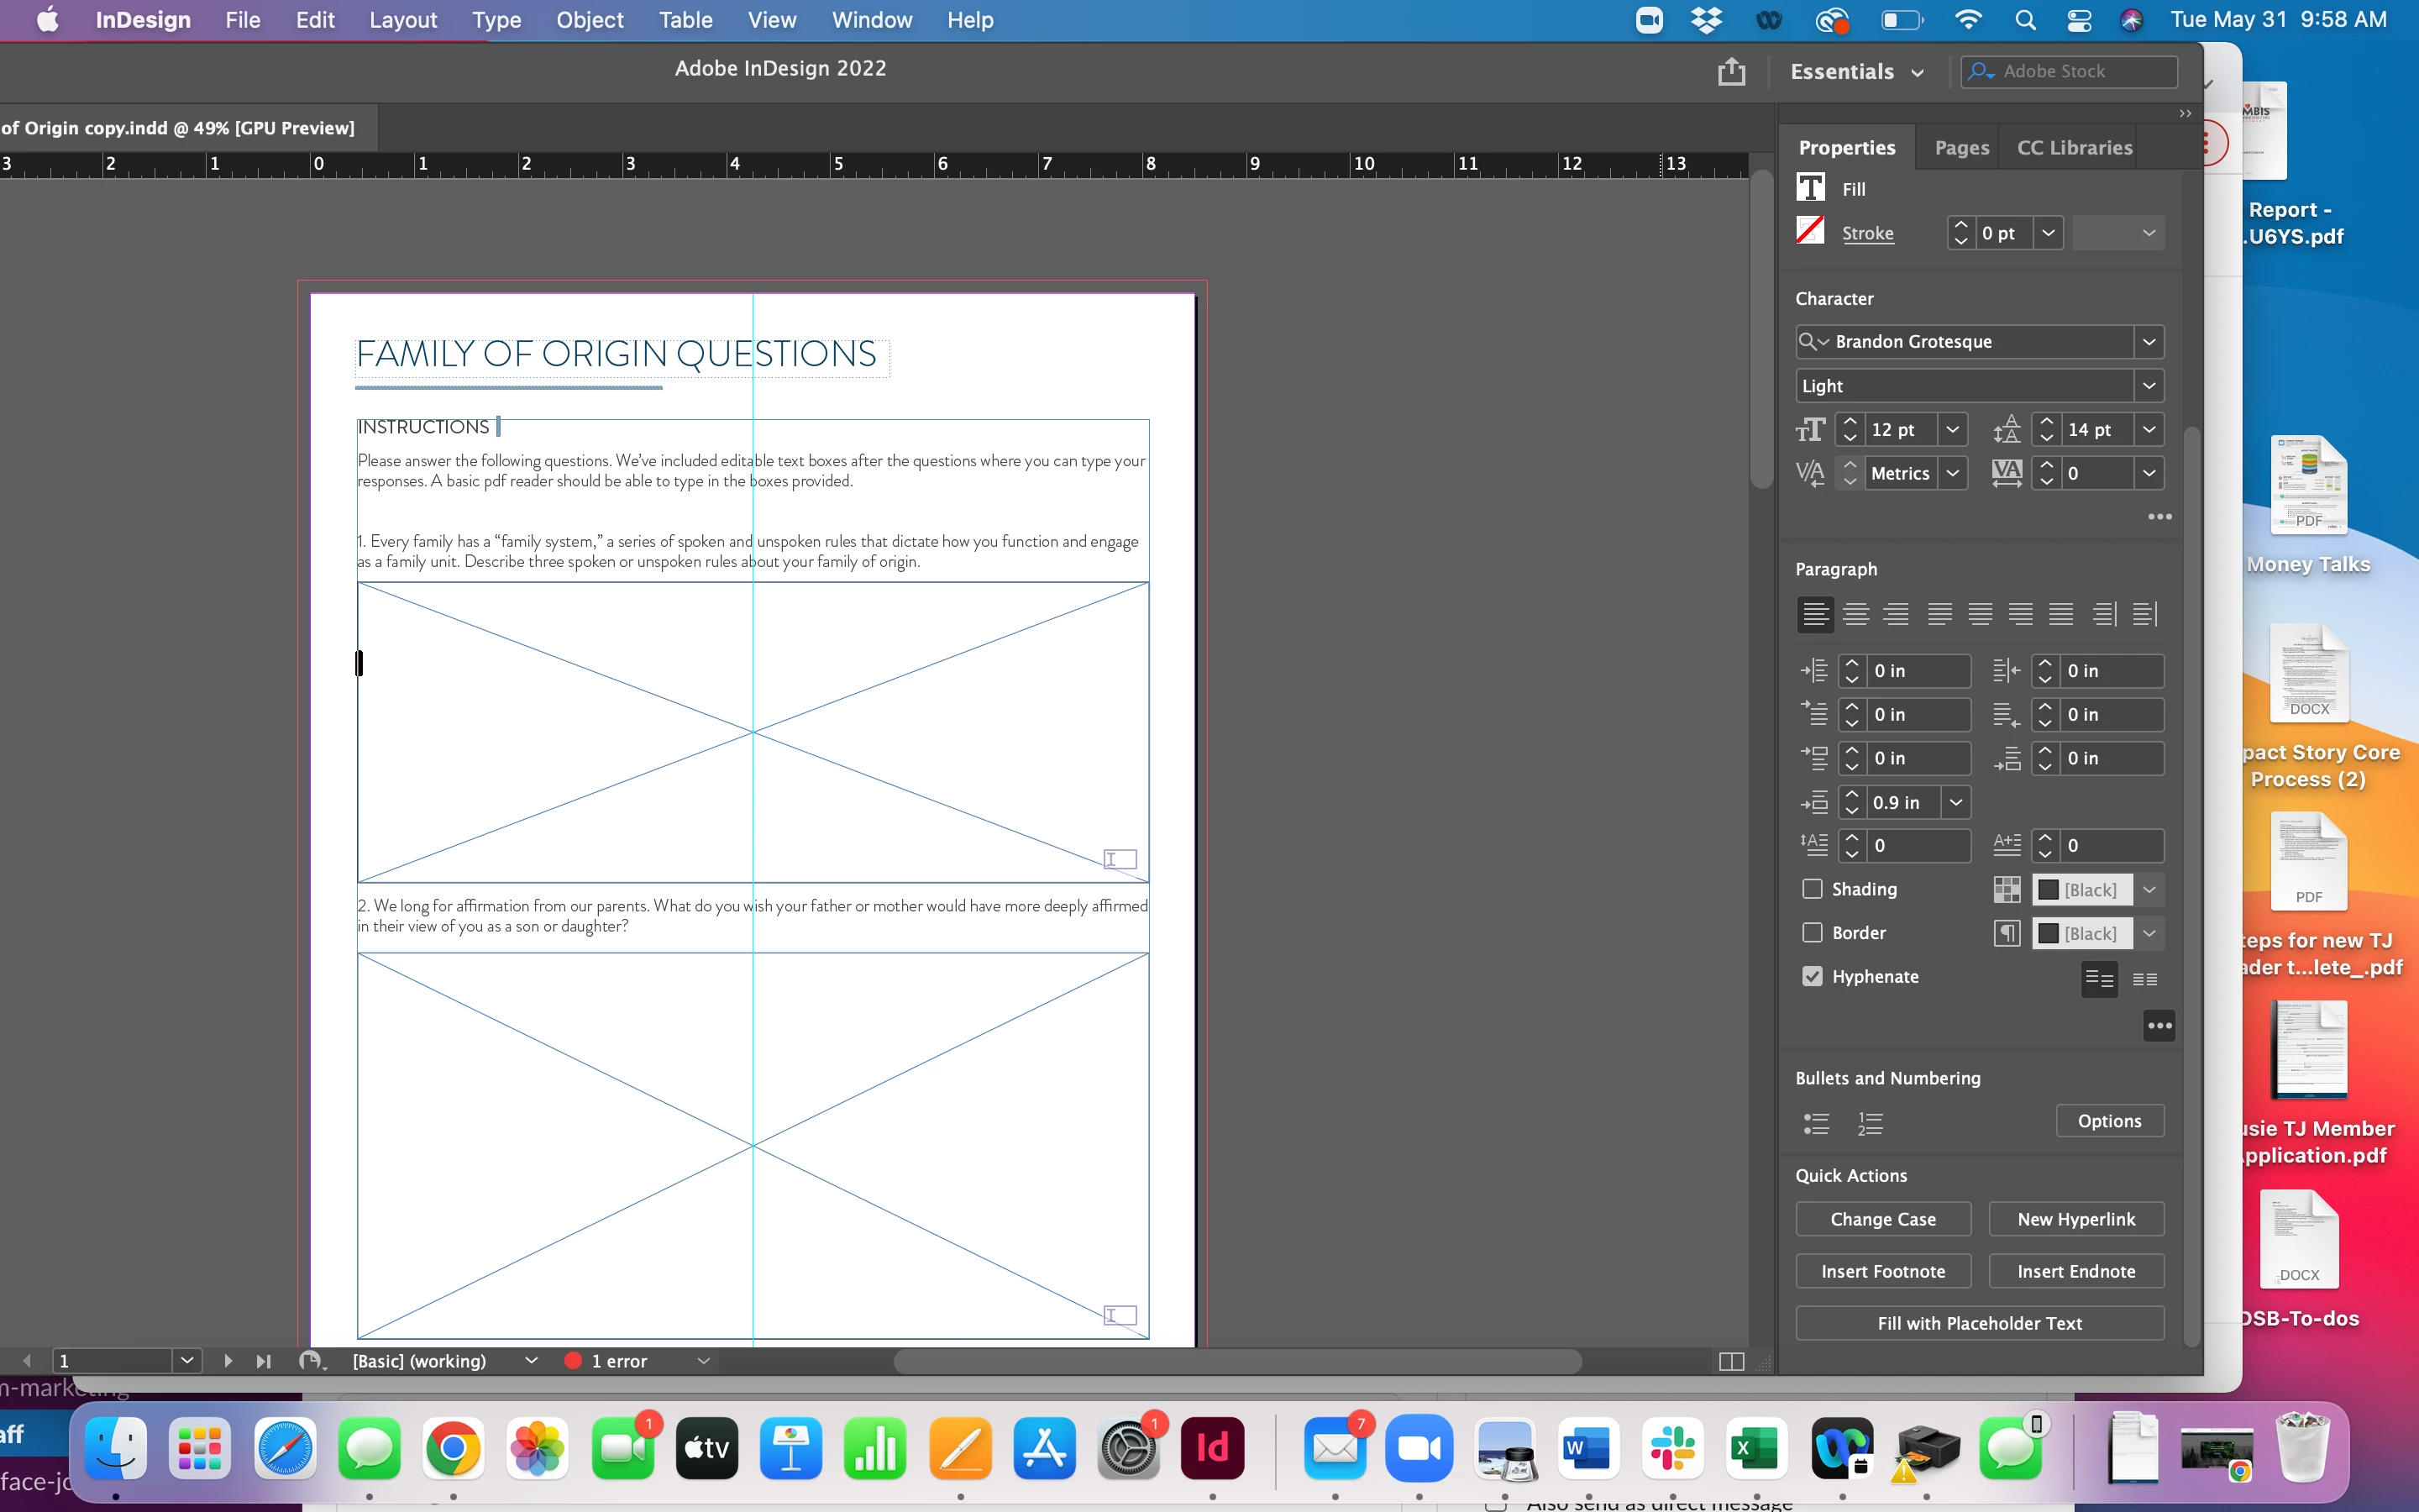
Task: Click the Fill text color icon
Action: pos(1810,188)
